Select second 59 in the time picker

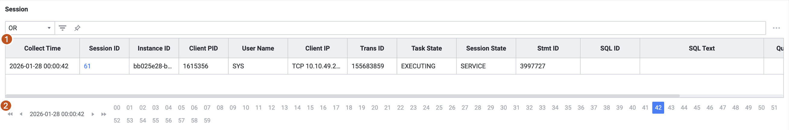point(207,120)
